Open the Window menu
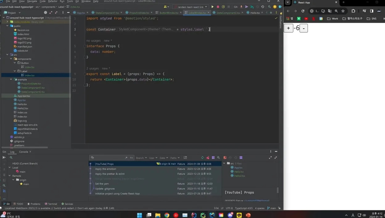Screen dimensions: 385x218 [86, 1]
